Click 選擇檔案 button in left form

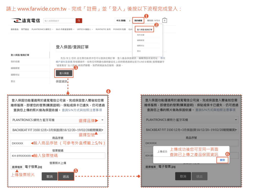(17, 167)
